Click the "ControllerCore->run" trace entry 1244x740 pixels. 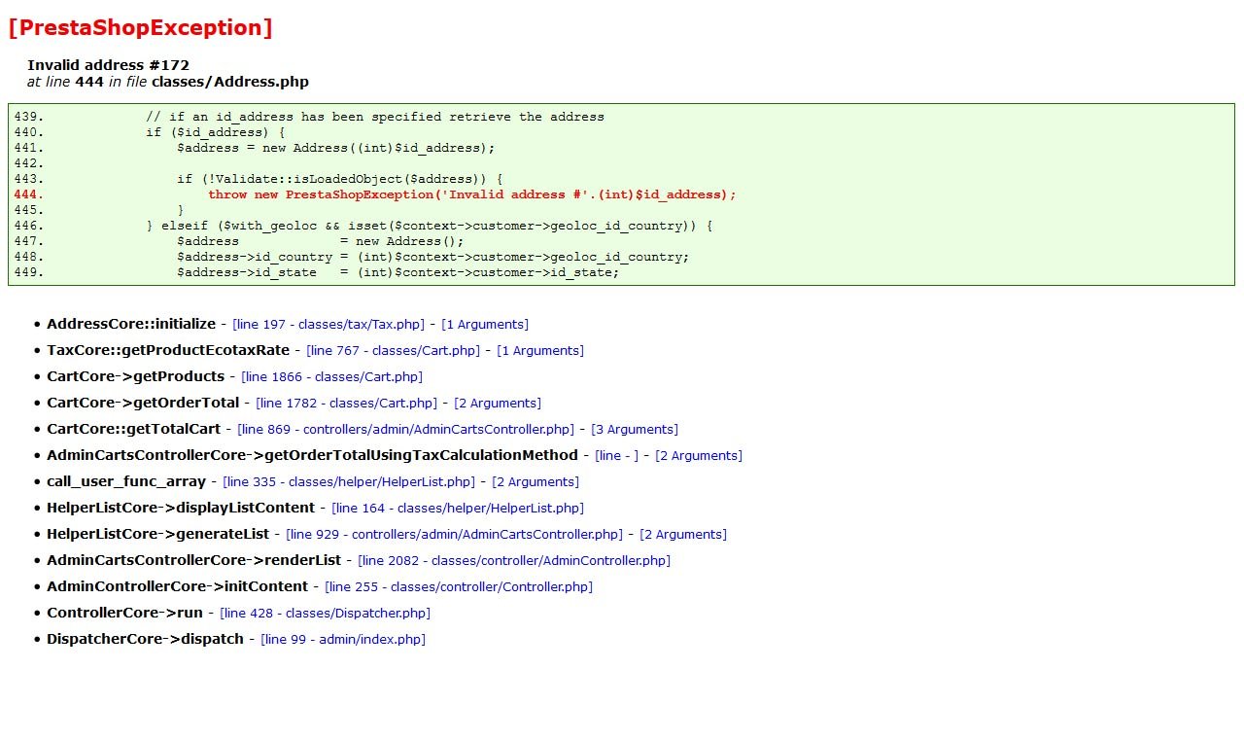coord(124,613)
